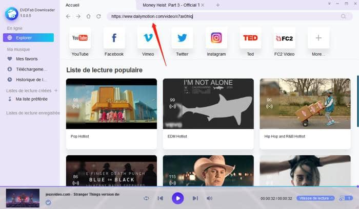Close the Money Heist tab
This screenshot has height=209, width=359.
pos(203,5)
